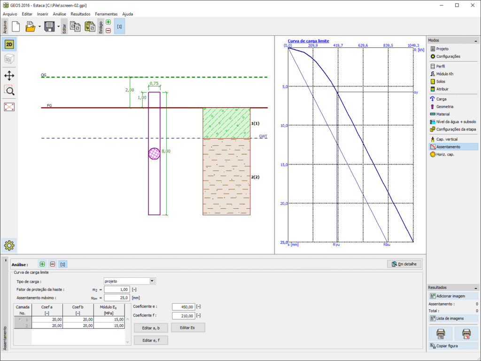Click the Open file folder icon
Image resolution: width=481 pixels, height=361 pixels.
(30, 27)
